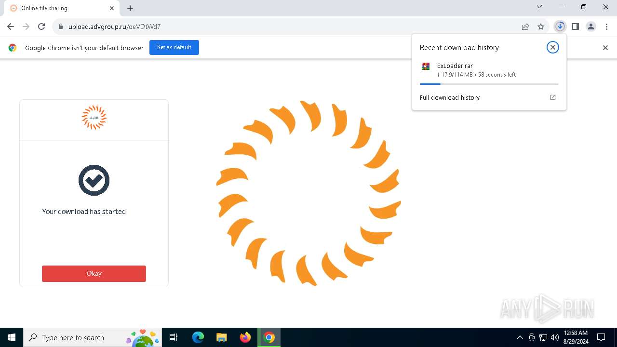This screenshot has width=617, height=347.
Task: Share this page icon in address bar
Action: (x=525, y=27)
